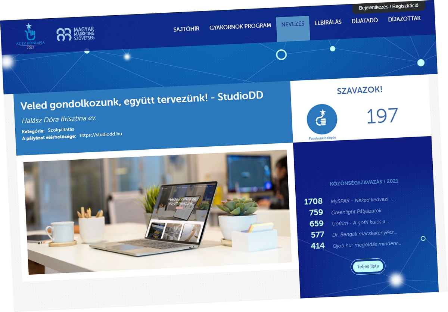Select the Nevezés tab
Screen dimensions: 448x312
click(293, 24)
